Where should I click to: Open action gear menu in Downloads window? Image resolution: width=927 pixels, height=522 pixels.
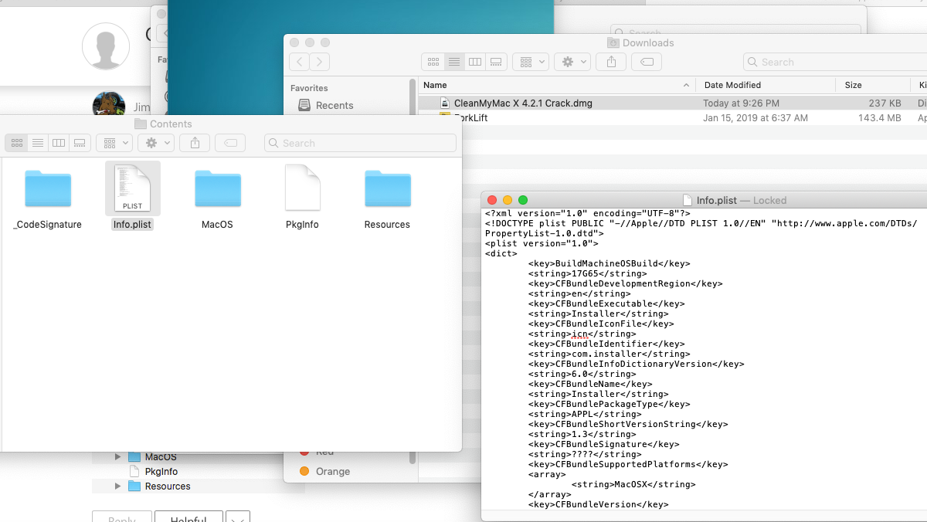tap(572, 62)
